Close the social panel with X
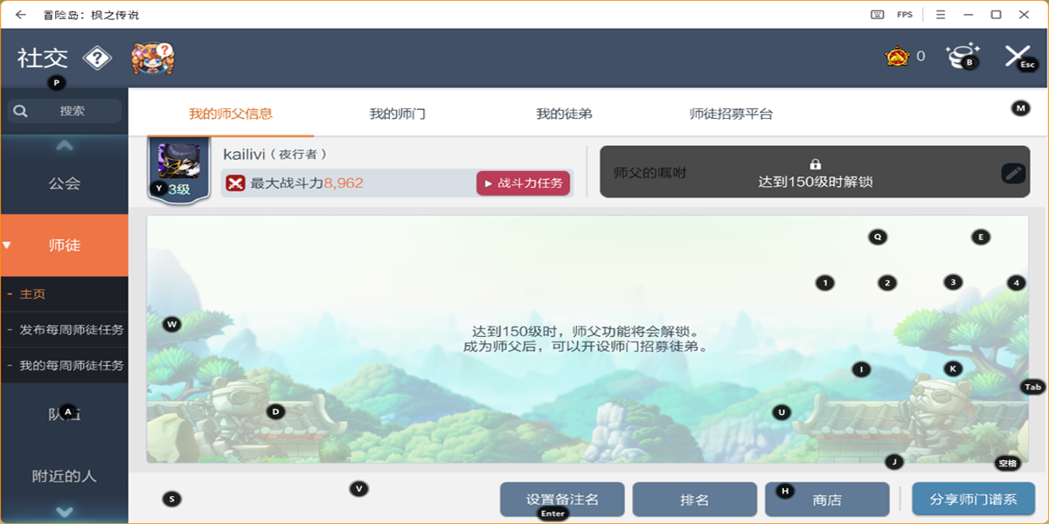 [1017, 56]
